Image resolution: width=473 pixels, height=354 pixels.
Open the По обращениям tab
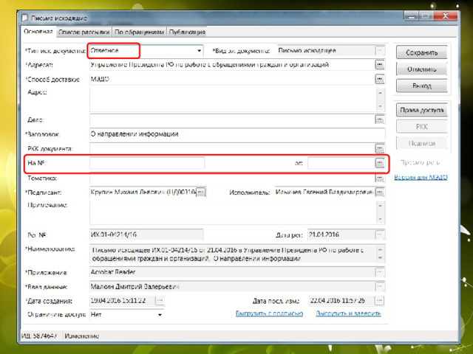pos(139,32)
